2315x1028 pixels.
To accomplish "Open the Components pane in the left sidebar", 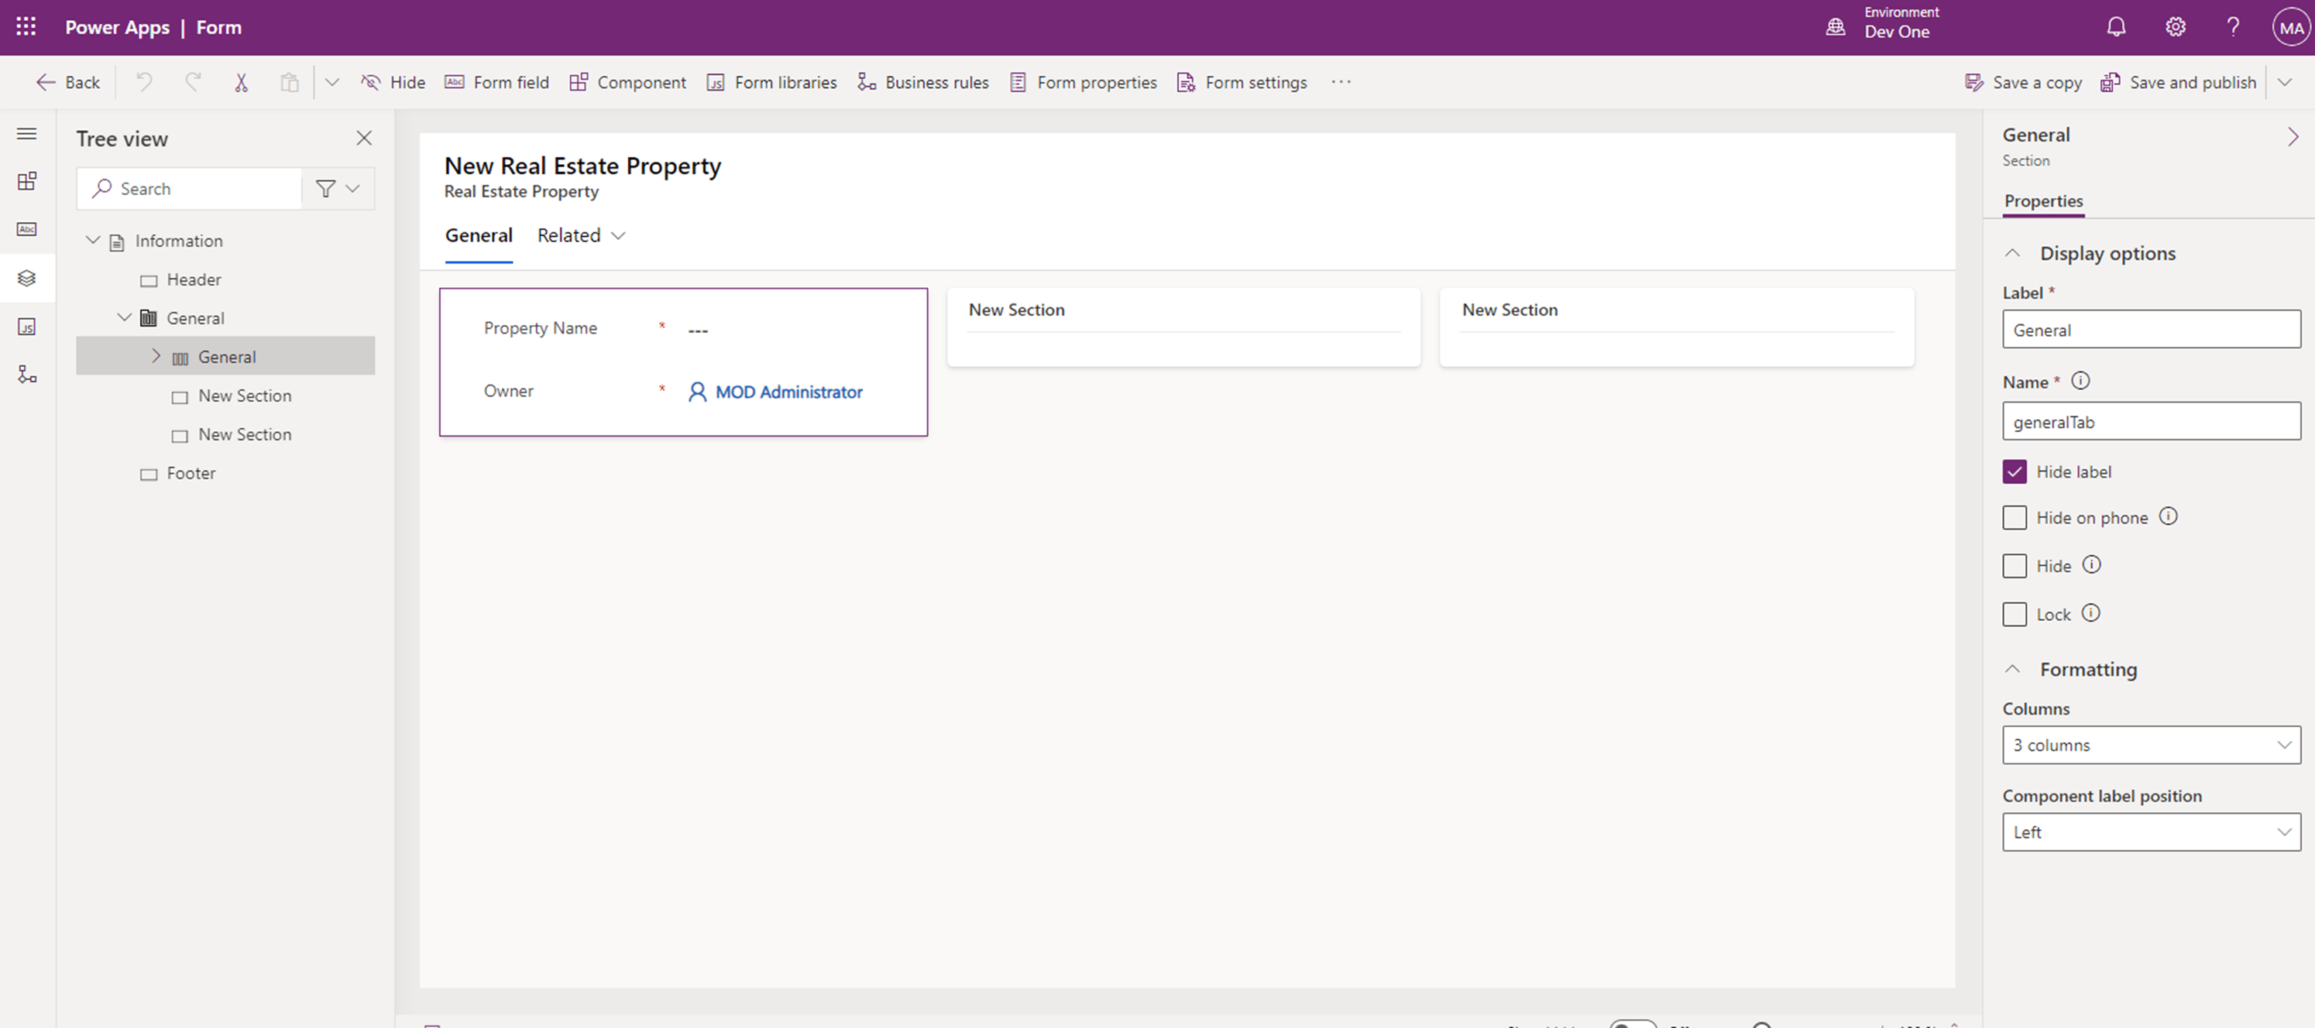I will pos(26,180).
